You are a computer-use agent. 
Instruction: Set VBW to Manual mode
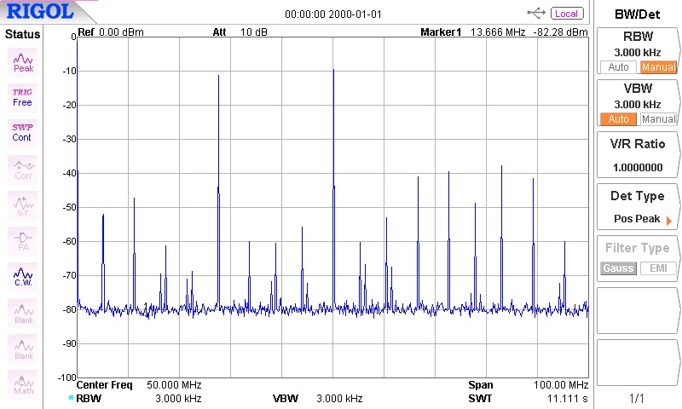pyautogui.click(x=658, y=119)
